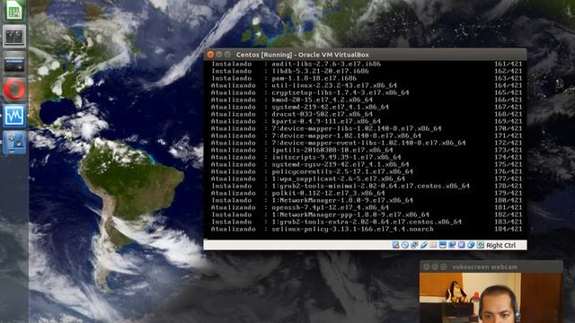
Task: Click the kmod-20-15.el7_4.2.x86_64 line
Action: coord(366,100)
